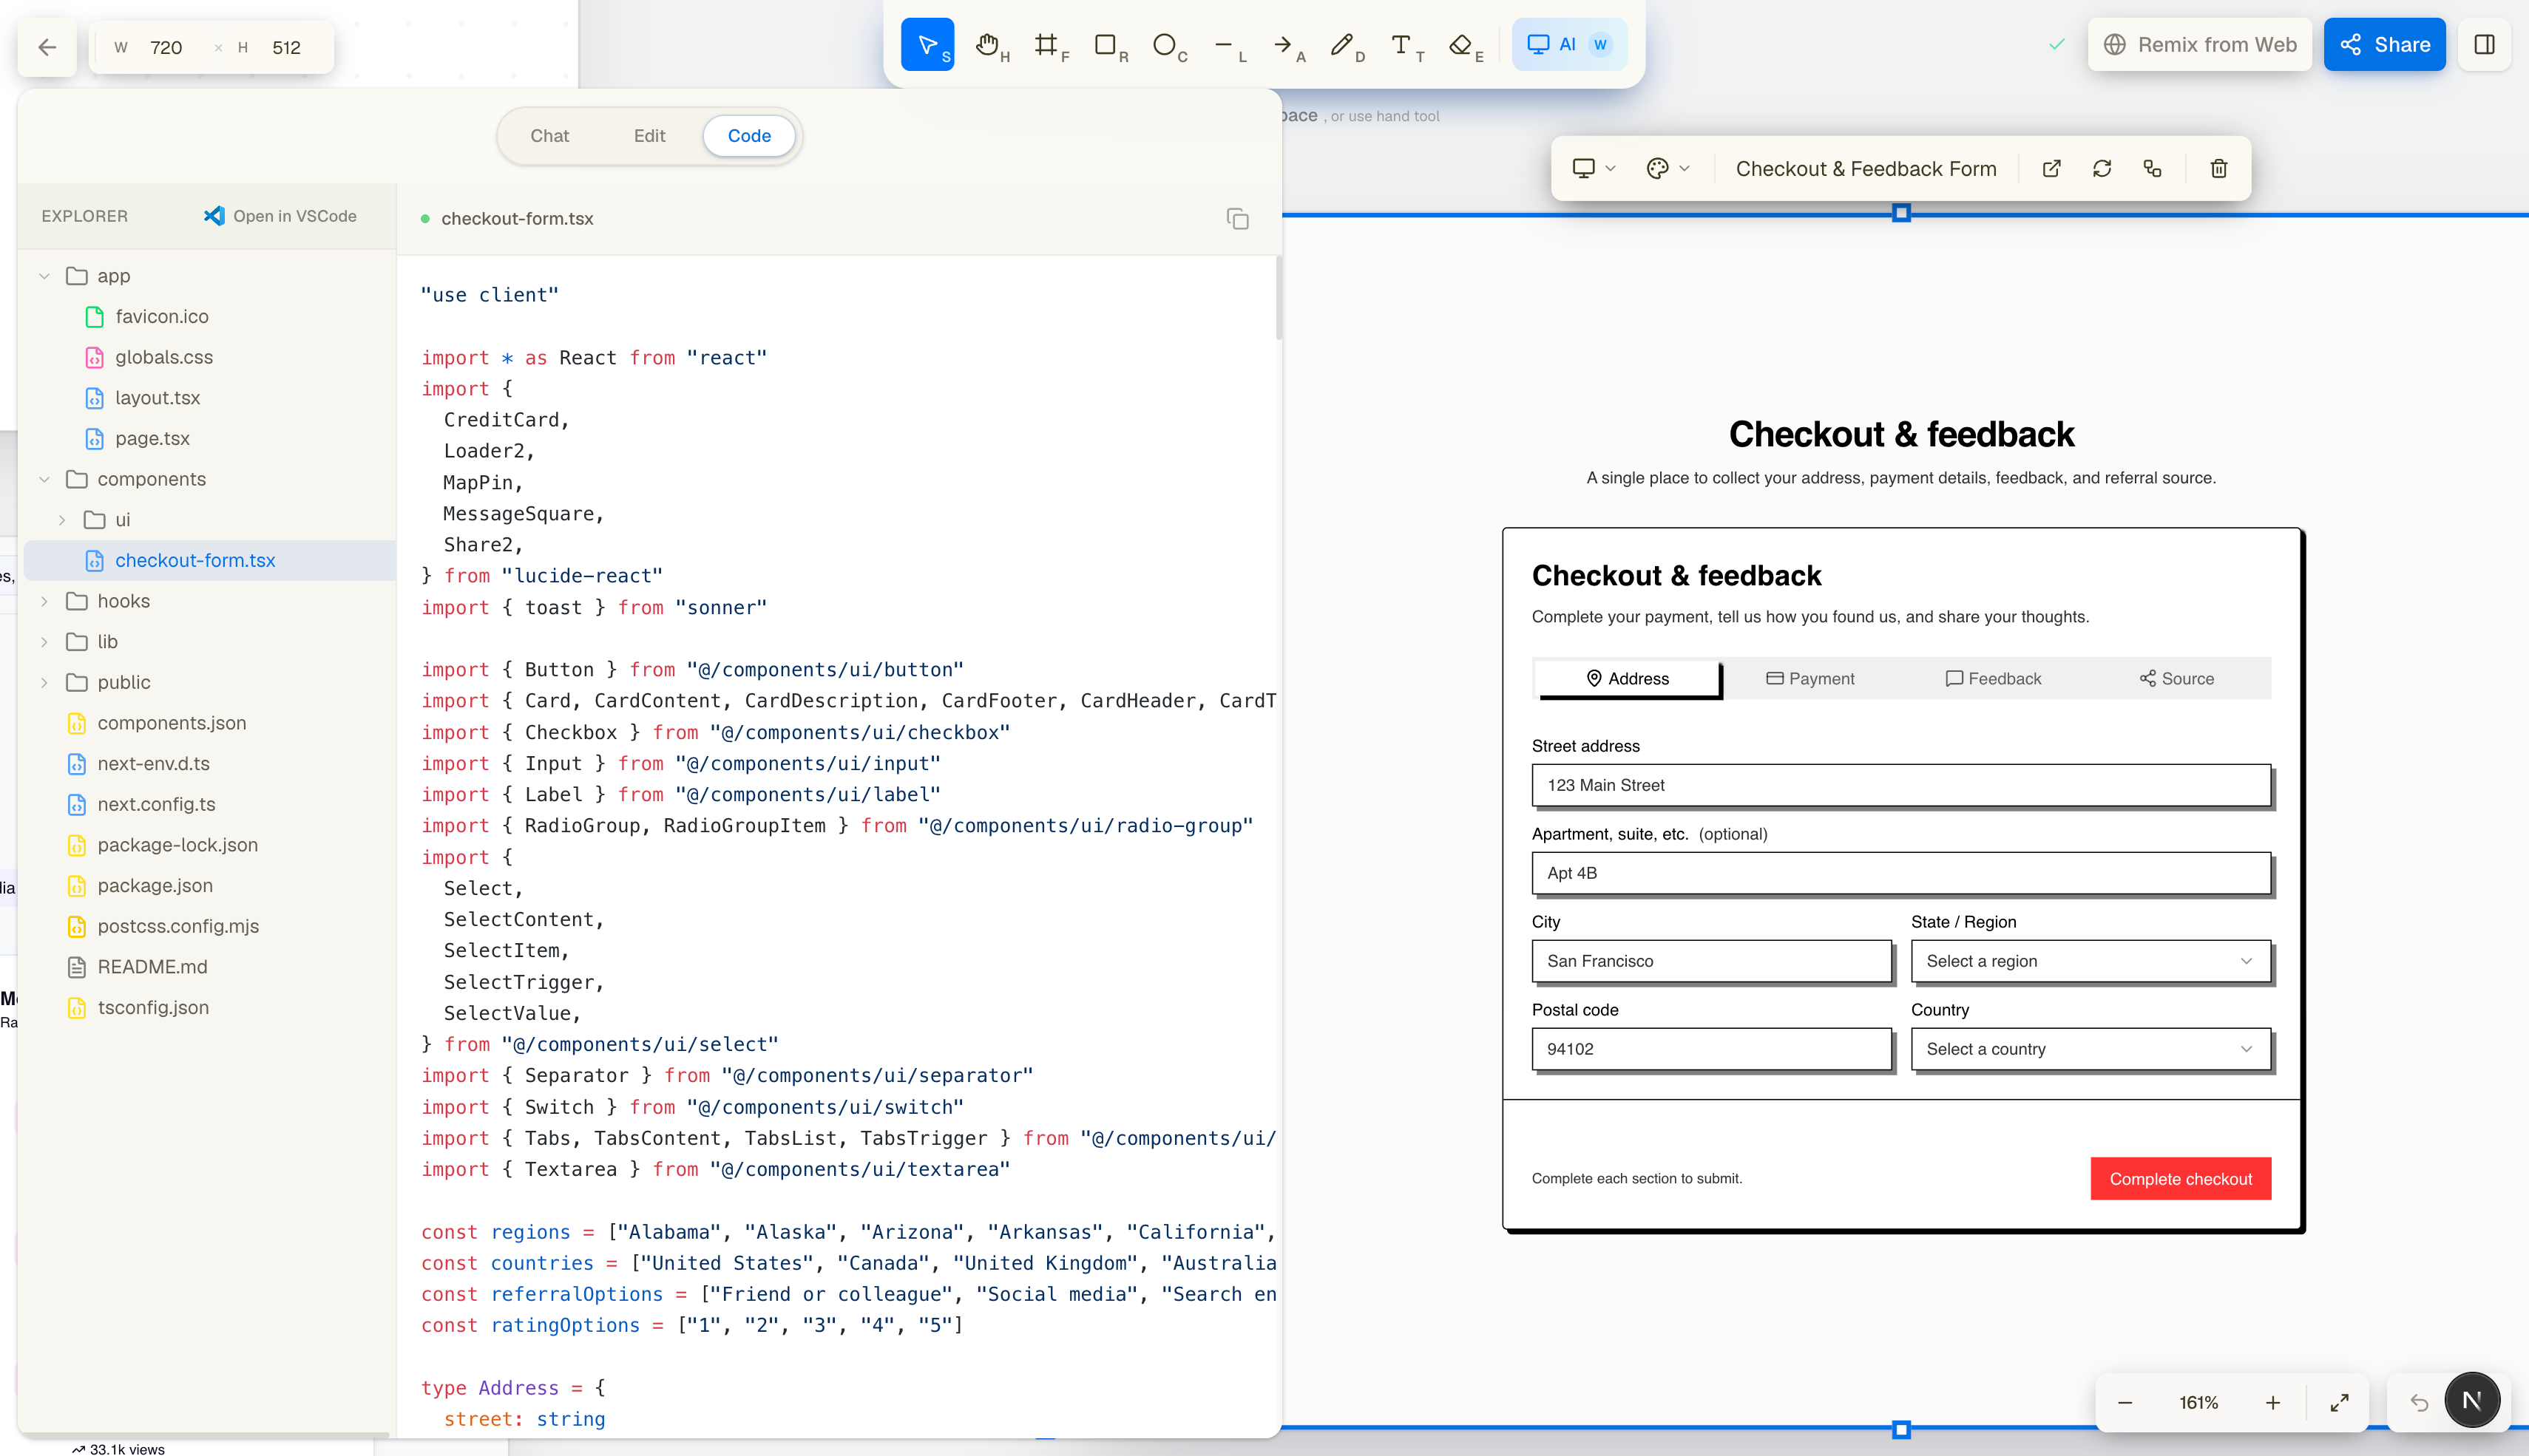
Task: Click the width value 720
Action: [x=166, y=48]
